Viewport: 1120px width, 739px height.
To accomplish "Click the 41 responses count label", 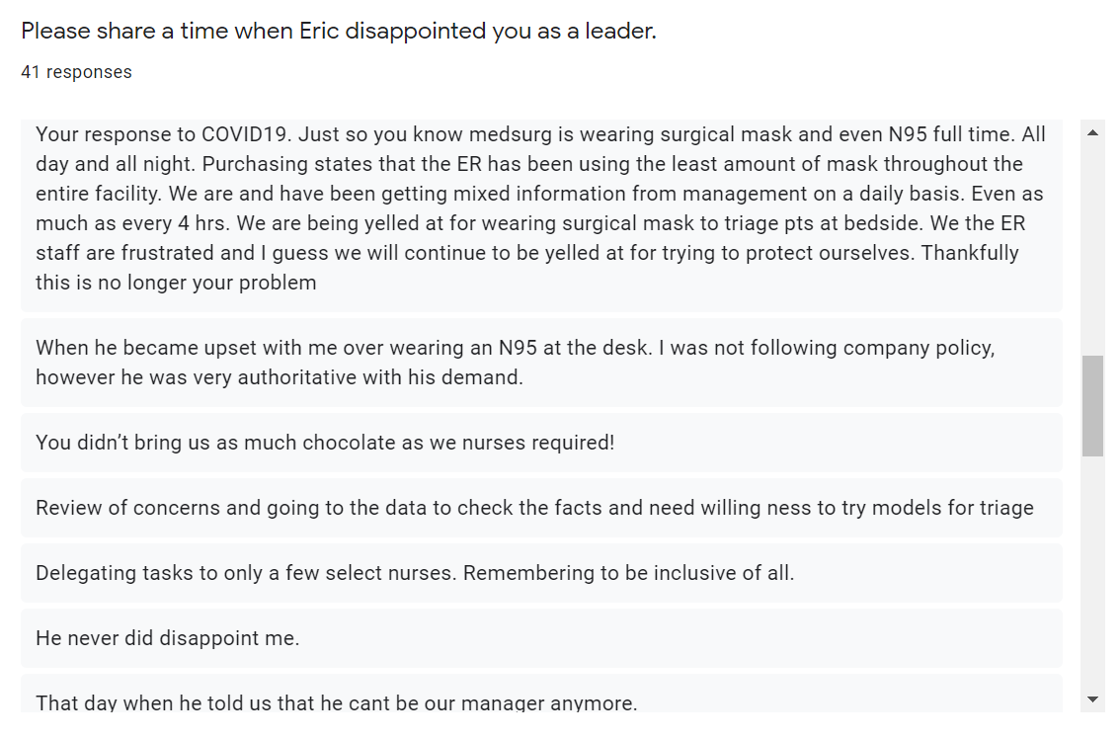I will click(76, 72).
